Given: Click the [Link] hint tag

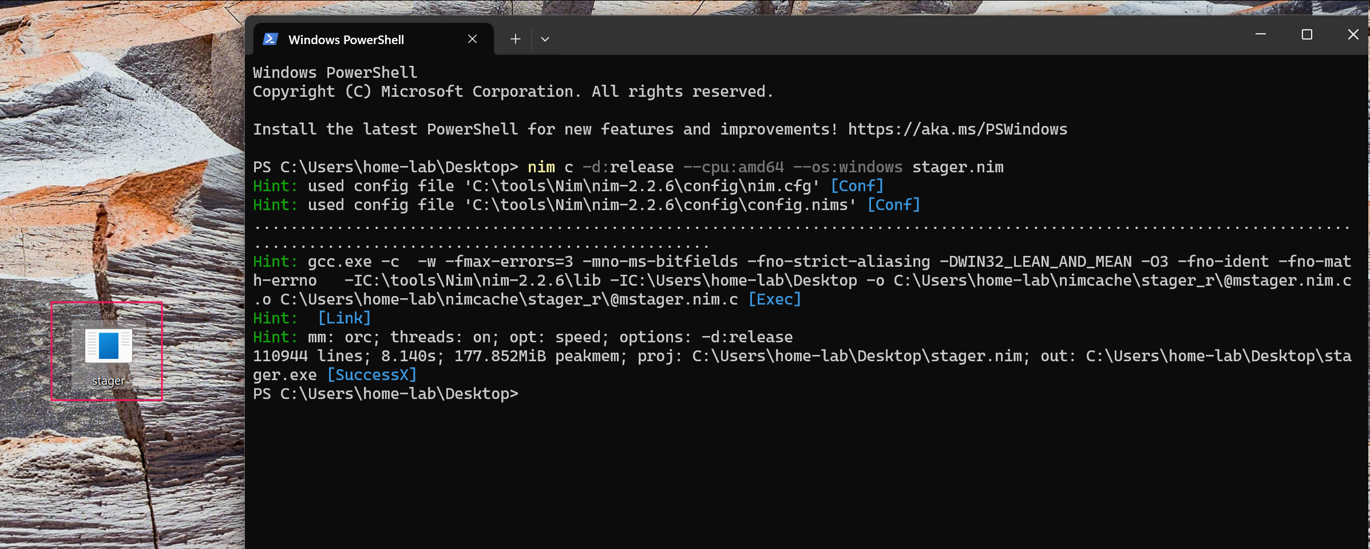Looking at the screenshot, I should [x=344, y=318].
